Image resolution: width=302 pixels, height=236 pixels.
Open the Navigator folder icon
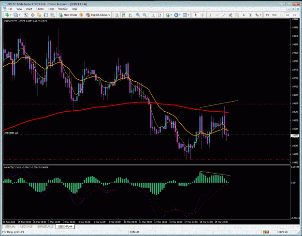tap(39, 15)
